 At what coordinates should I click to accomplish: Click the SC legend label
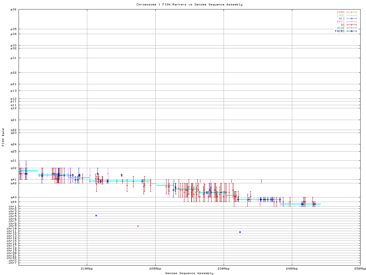pyautogui.click(x=343, y=25)
